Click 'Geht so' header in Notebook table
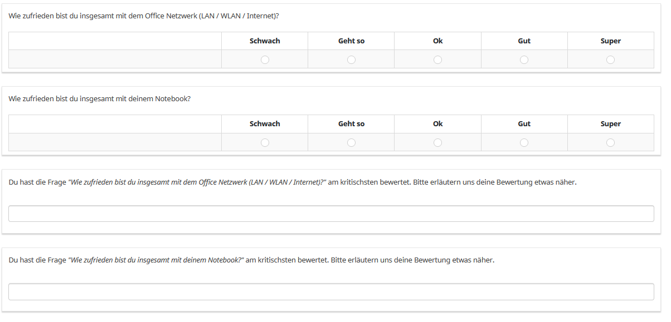The image size is (671, 322). pos(351,124)
